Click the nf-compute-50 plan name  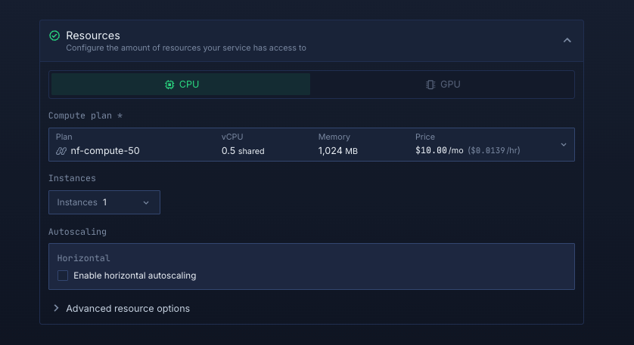point(105,151)
